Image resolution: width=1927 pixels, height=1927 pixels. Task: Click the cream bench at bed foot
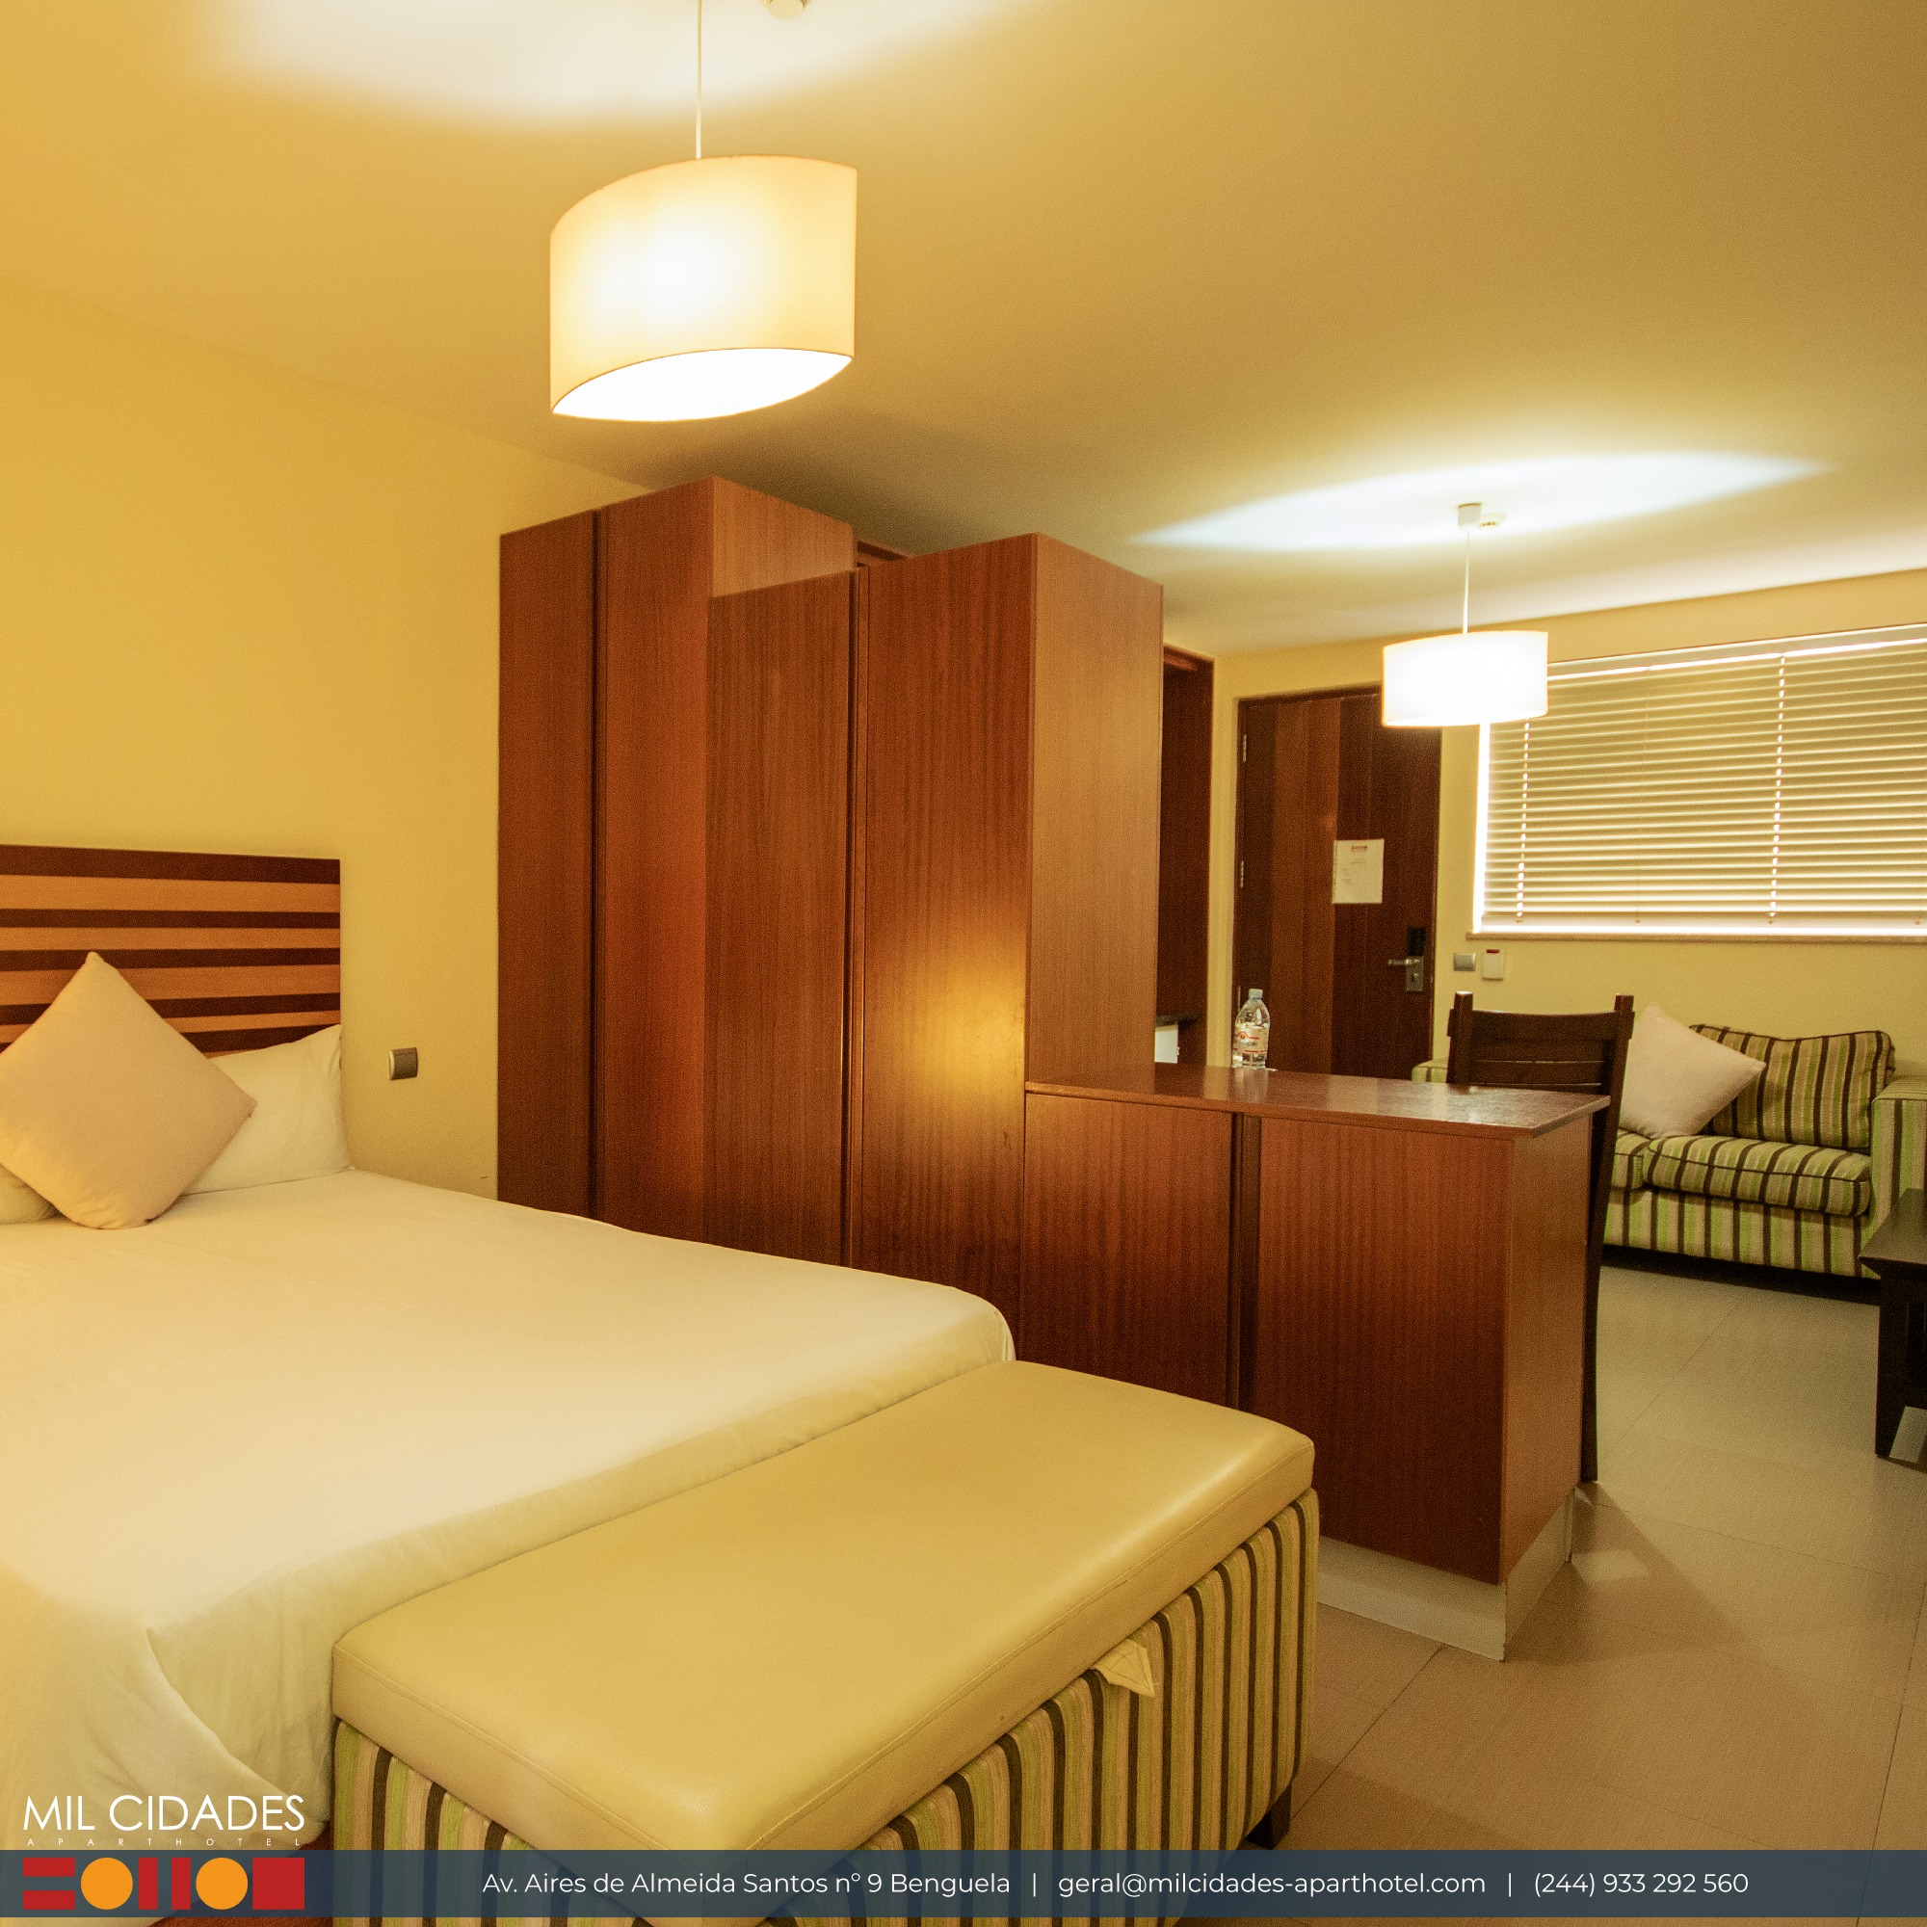click(825, 1636)
